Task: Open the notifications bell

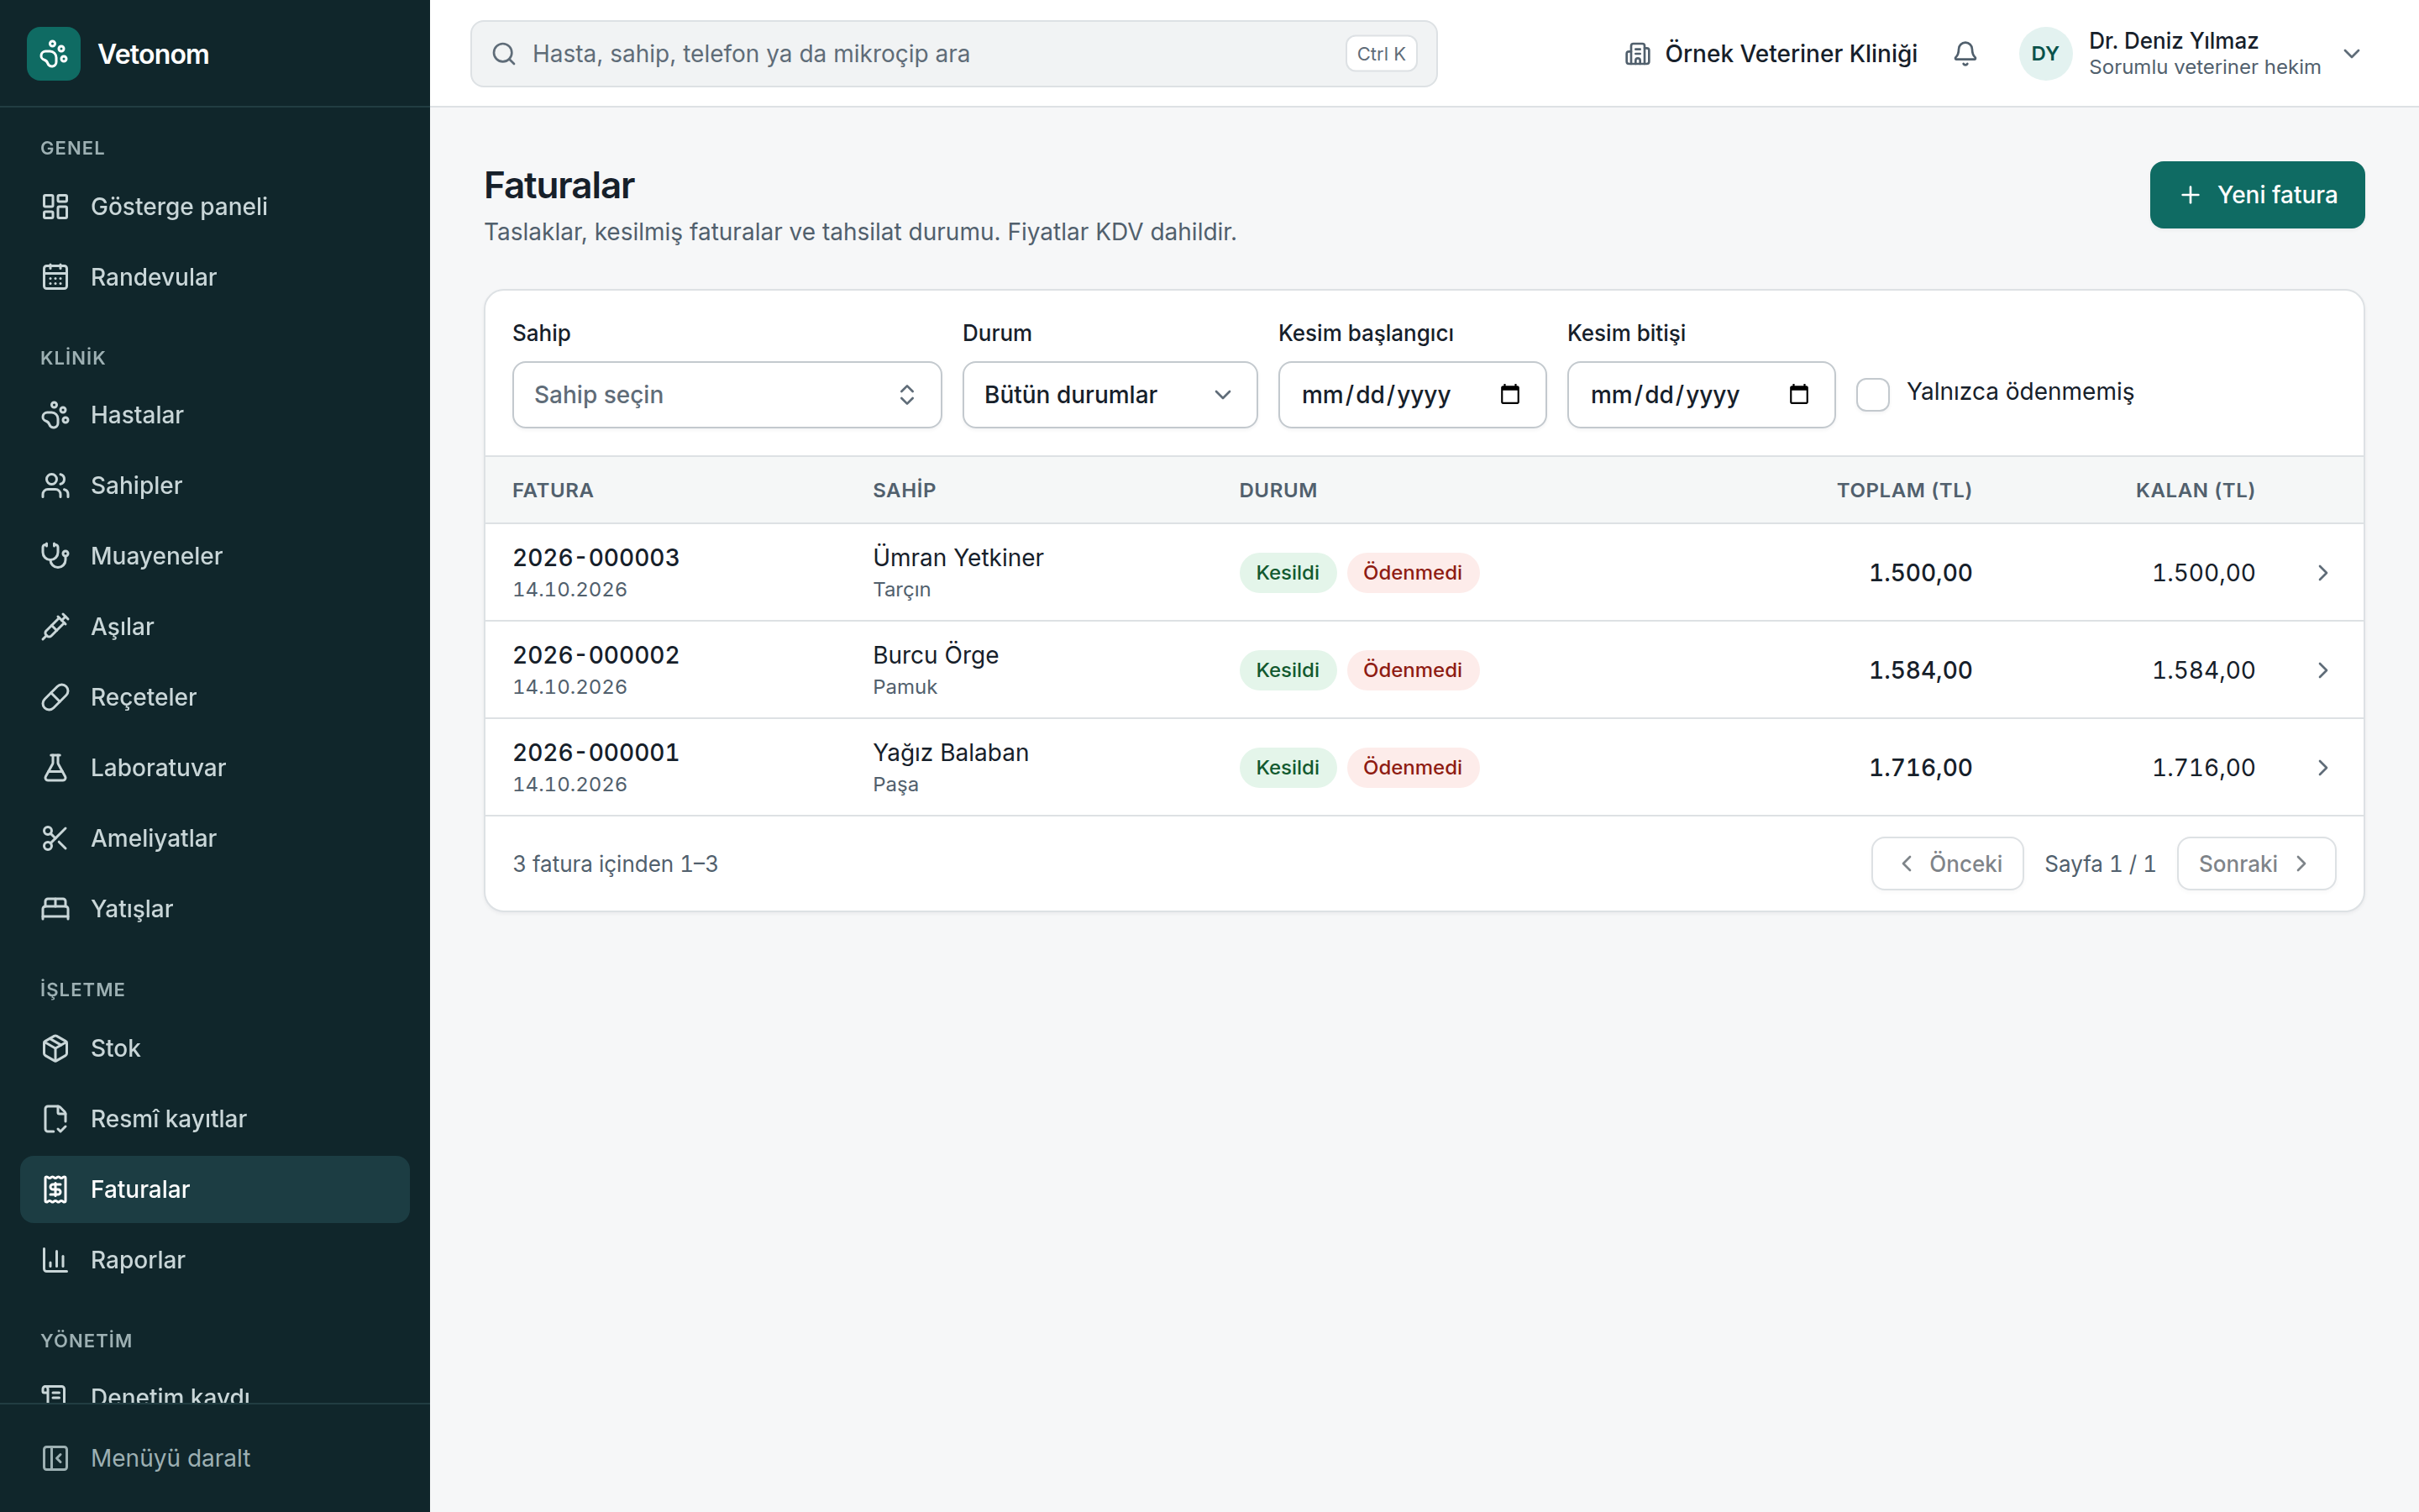Action: (1965, 54)
